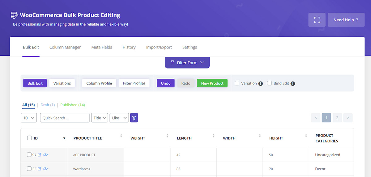Sort by Height column arrows
The image size is (371, 177).
click(306, 136)
